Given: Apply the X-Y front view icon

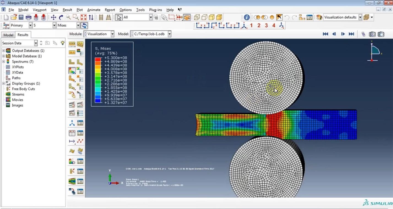Looking at the screenshot, I should point(199,26).
